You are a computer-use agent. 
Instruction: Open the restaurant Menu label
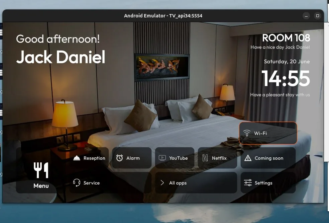click(41, 186)
